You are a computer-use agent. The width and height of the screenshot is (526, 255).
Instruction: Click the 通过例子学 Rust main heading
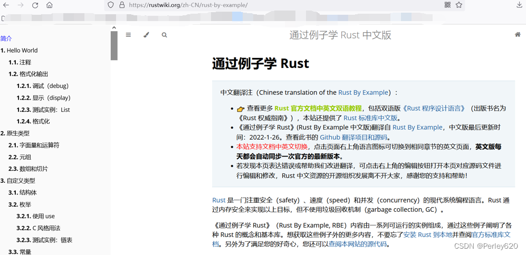coord(260,63)
